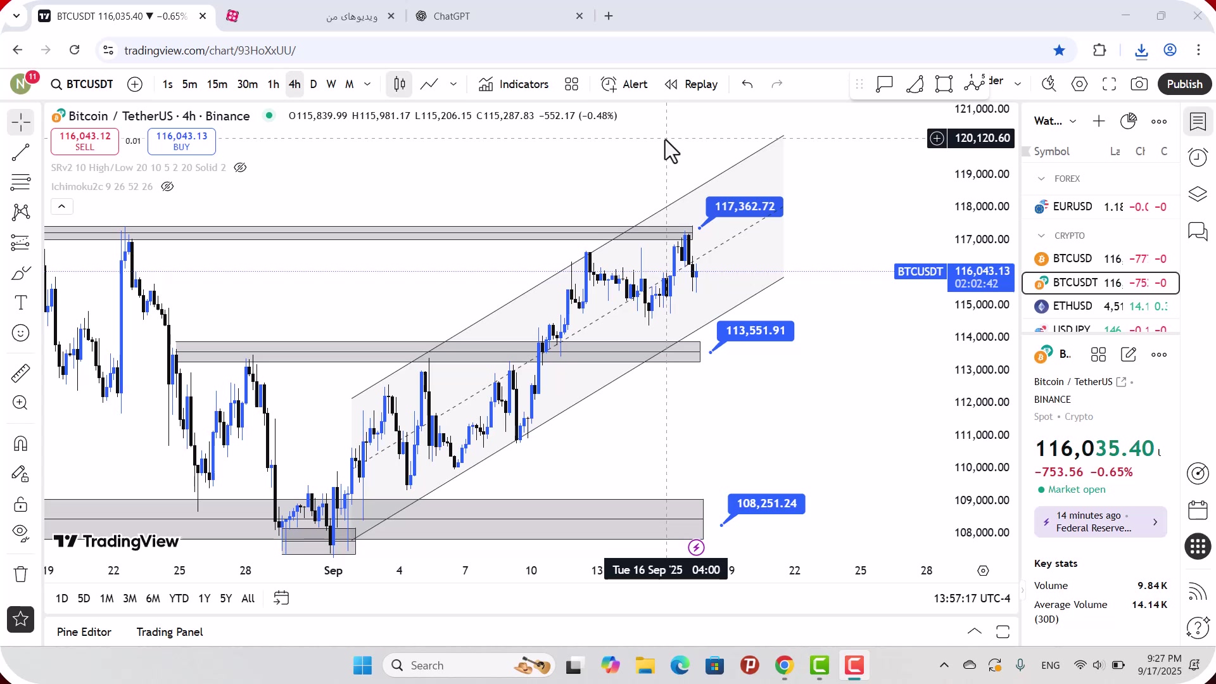The image size is (1216, 684).
Task: Open favorites star toolbar button
Action: (21, 619)
